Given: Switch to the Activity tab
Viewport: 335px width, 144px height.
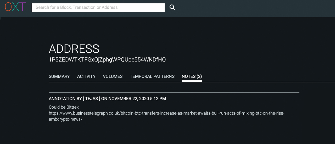Looking at the screenshot, I should point(86,76).
